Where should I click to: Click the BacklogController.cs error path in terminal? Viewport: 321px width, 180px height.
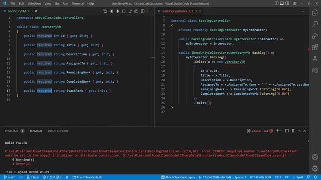click(x=101, y=151)
